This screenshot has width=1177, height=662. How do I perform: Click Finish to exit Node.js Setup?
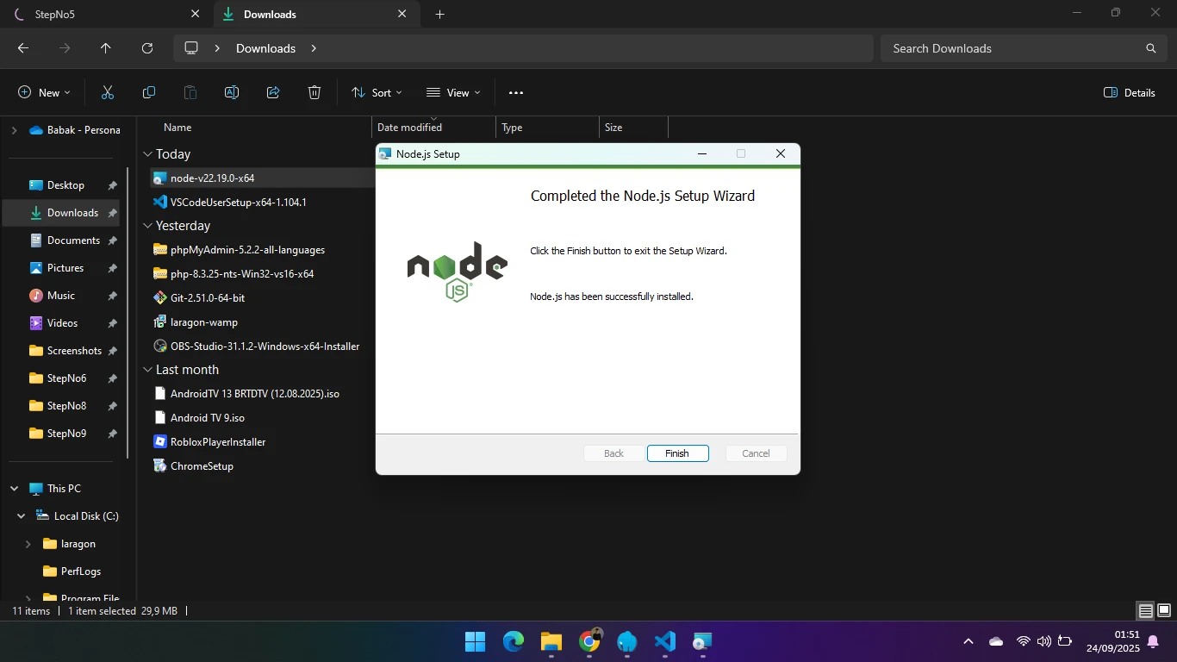coord(677,453)
